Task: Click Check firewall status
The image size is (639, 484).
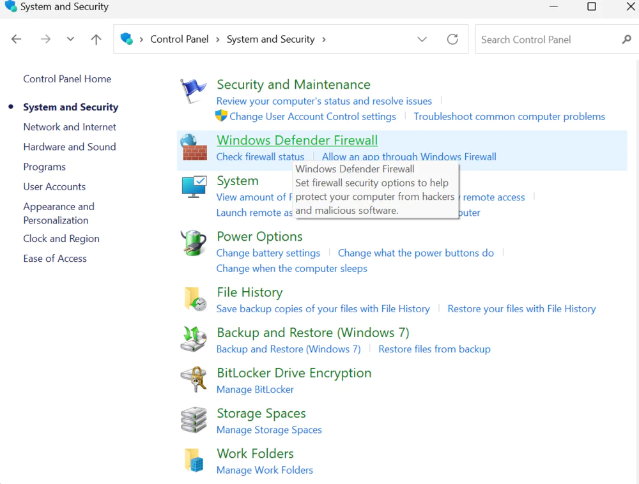Action: [260, 156]
